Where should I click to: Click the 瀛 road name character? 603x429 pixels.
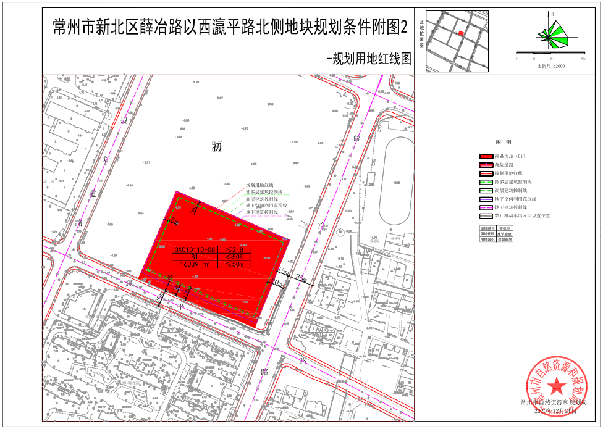(x=130, y=283)
